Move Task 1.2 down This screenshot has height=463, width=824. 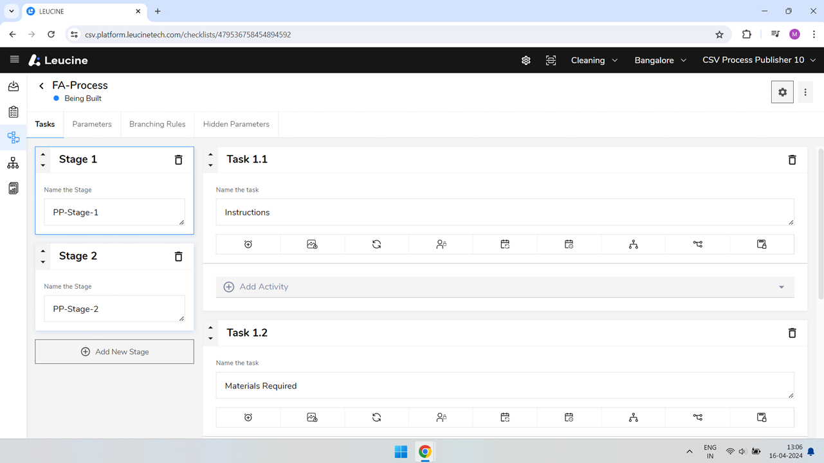pyautogui.click(x=210, y=339)
